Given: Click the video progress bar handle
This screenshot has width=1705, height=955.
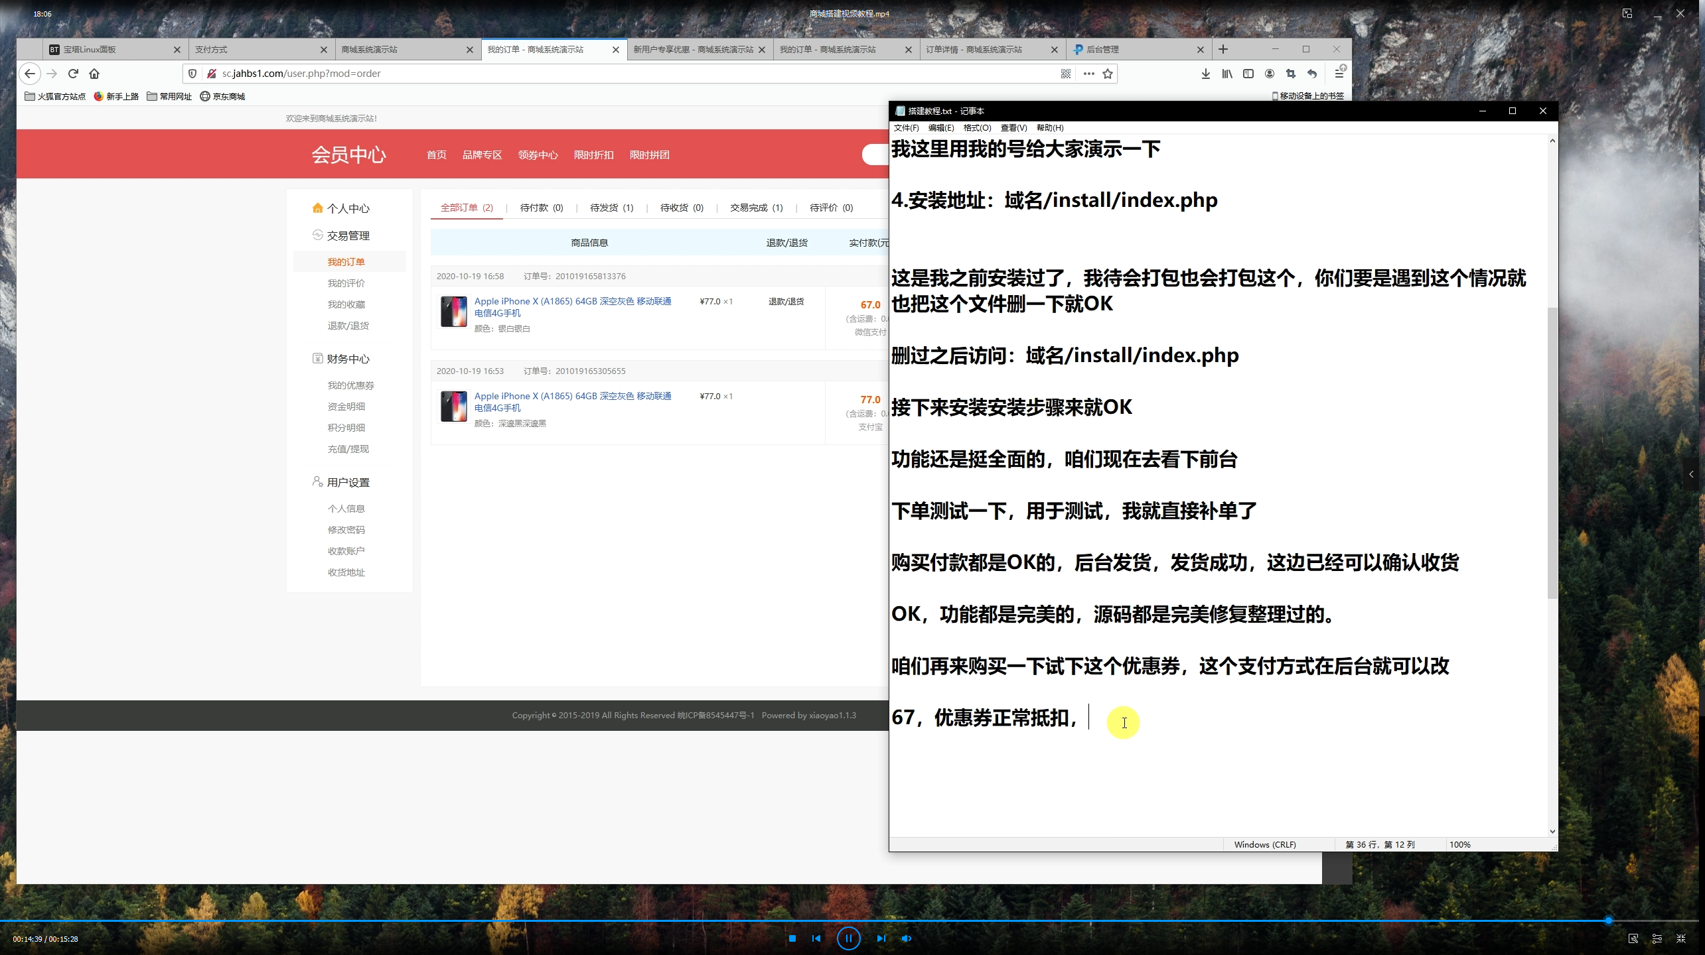Looking at the screenshot, I should click(x=1608, y=921).
